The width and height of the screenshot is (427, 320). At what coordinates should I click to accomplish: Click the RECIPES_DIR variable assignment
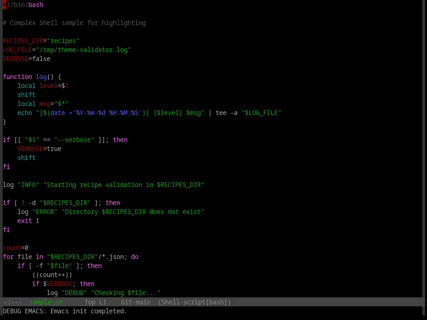(41, 41)
